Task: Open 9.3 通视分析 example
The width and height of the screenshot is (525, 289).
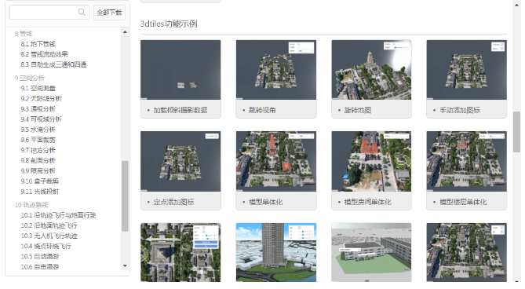Action: (x=38, y=109)
